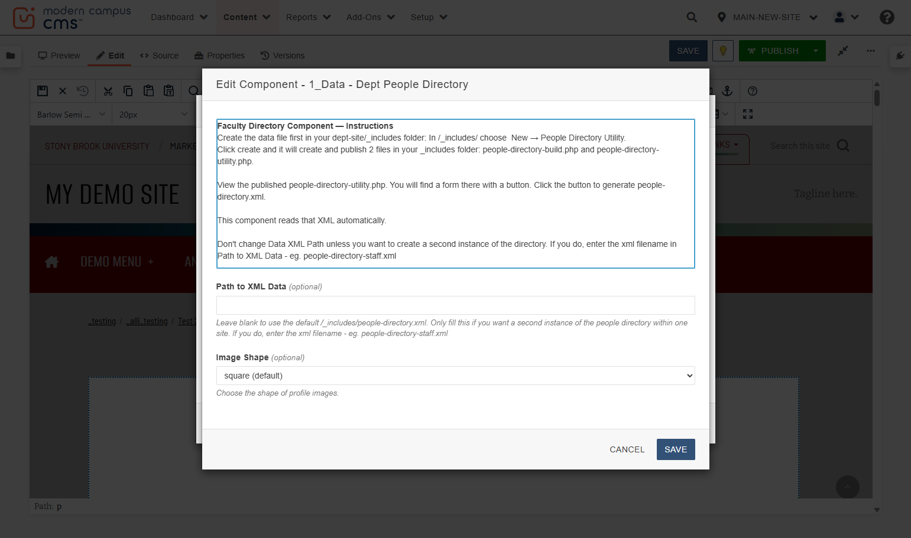Open the user account dropdown
Screen dimensions: 911x538
tap(846, 17)
